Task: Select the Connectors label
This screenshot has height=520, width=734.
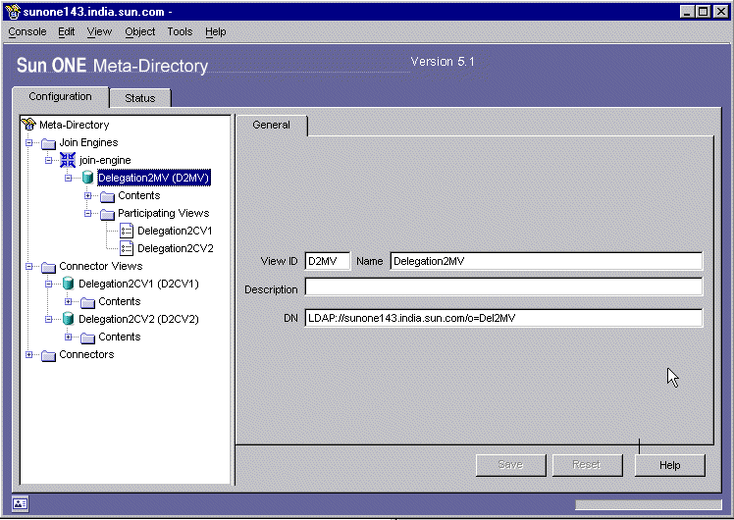Action: [x=86, y=355]
